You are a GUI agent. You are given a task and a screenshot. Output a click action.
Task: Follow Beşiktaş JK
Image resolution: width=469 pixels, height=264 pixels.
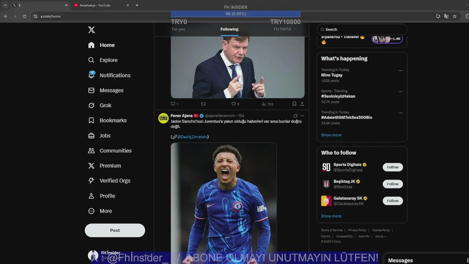[393, 184]
